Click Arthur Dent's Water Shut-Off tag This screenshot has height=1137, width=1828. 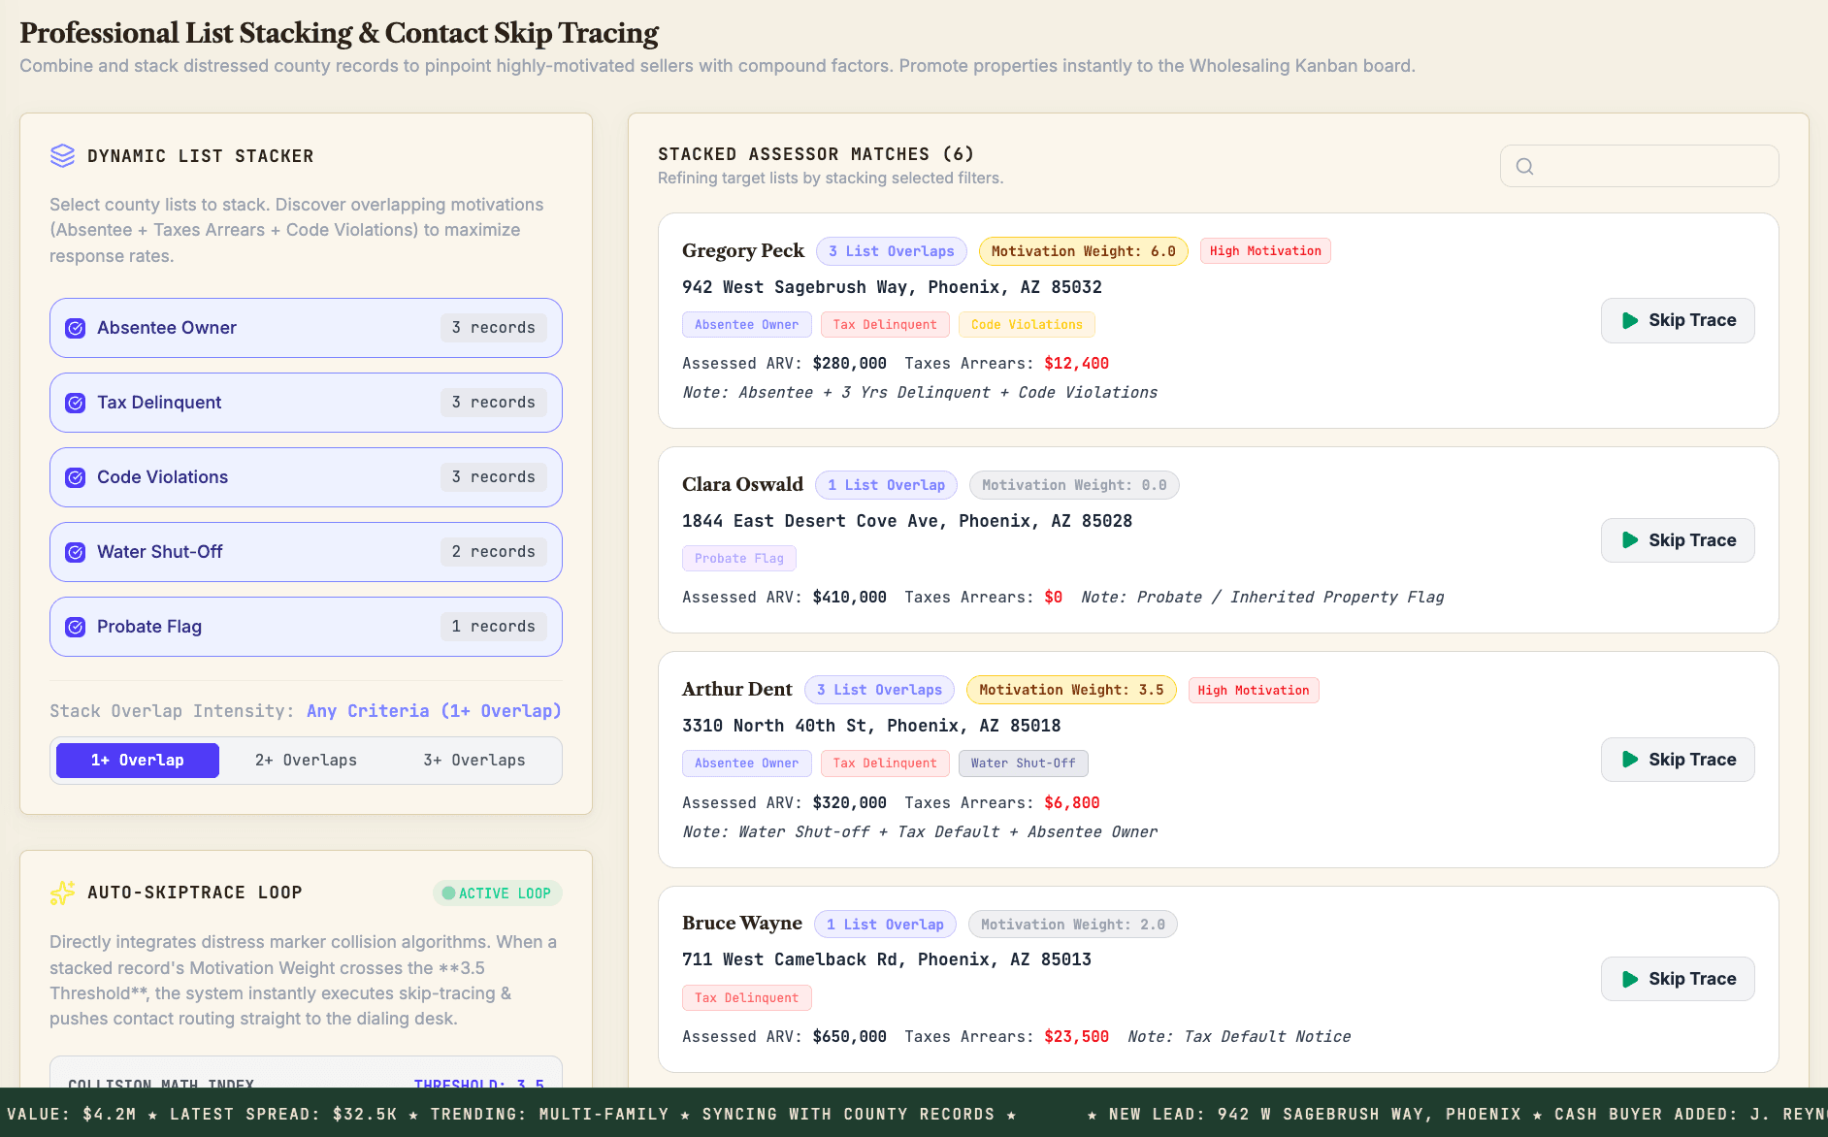[x=1023, y=763]
